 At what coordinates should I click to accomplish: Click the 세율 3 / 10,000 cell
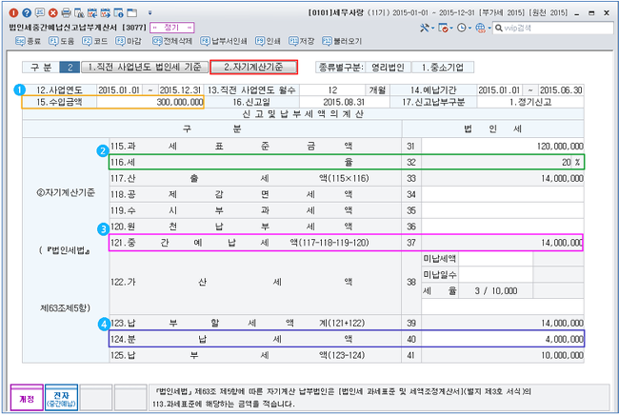[495, 290]
